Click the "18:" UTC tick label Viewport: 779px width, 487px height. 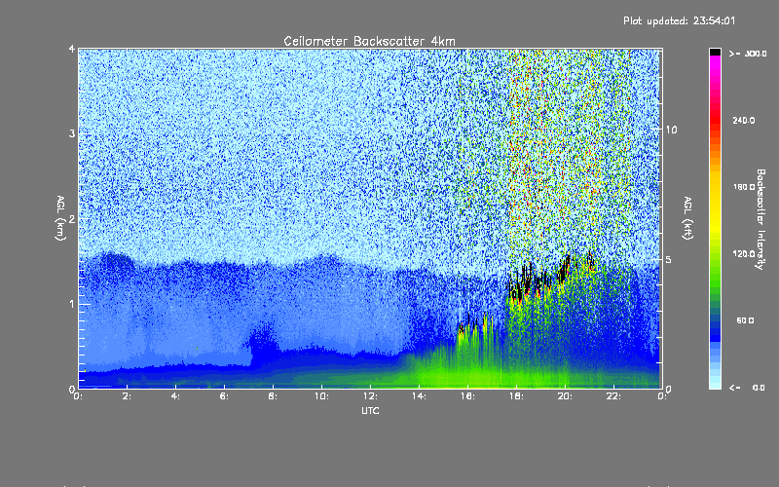[516, 396]
